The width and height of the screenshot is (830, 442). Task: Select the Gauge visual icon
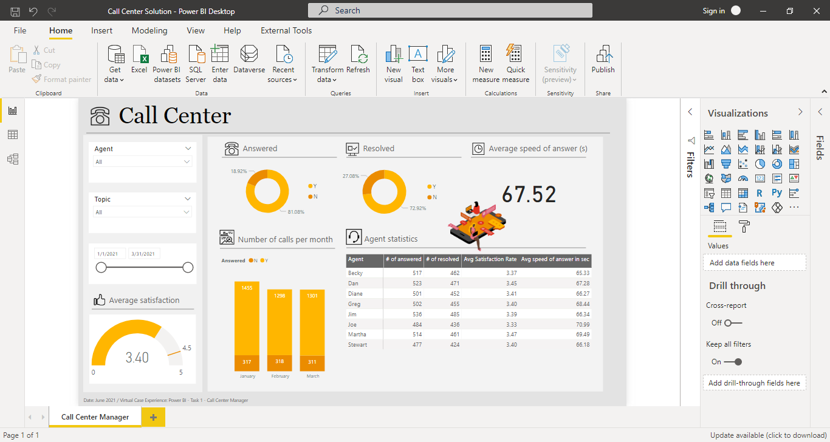point(743,178)
